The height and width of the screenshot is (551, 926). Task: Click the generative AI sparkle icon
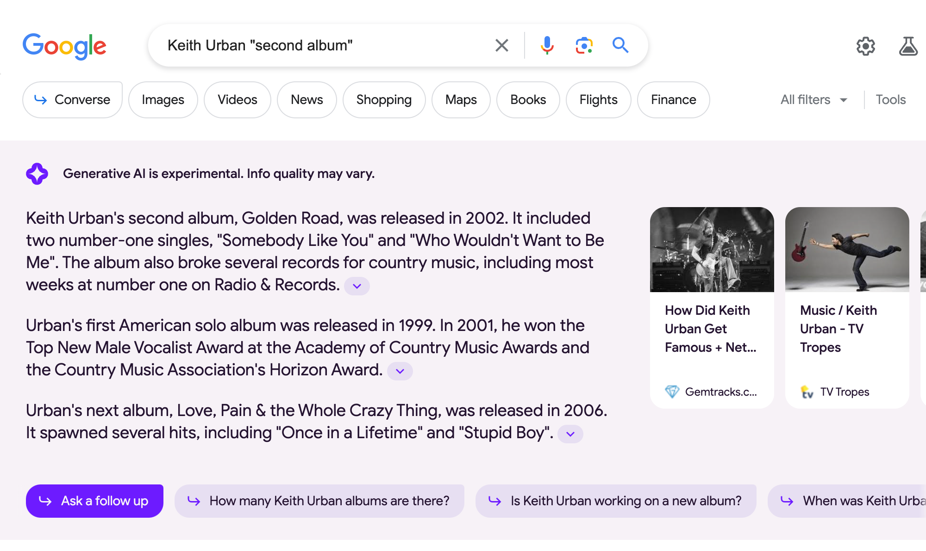(37, 174)
